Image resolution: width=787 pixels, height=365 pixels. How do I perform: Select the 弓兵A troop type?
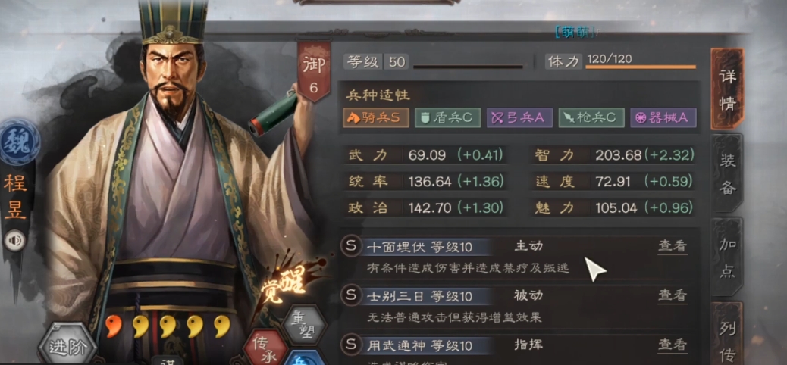click(x=519, y=118)
